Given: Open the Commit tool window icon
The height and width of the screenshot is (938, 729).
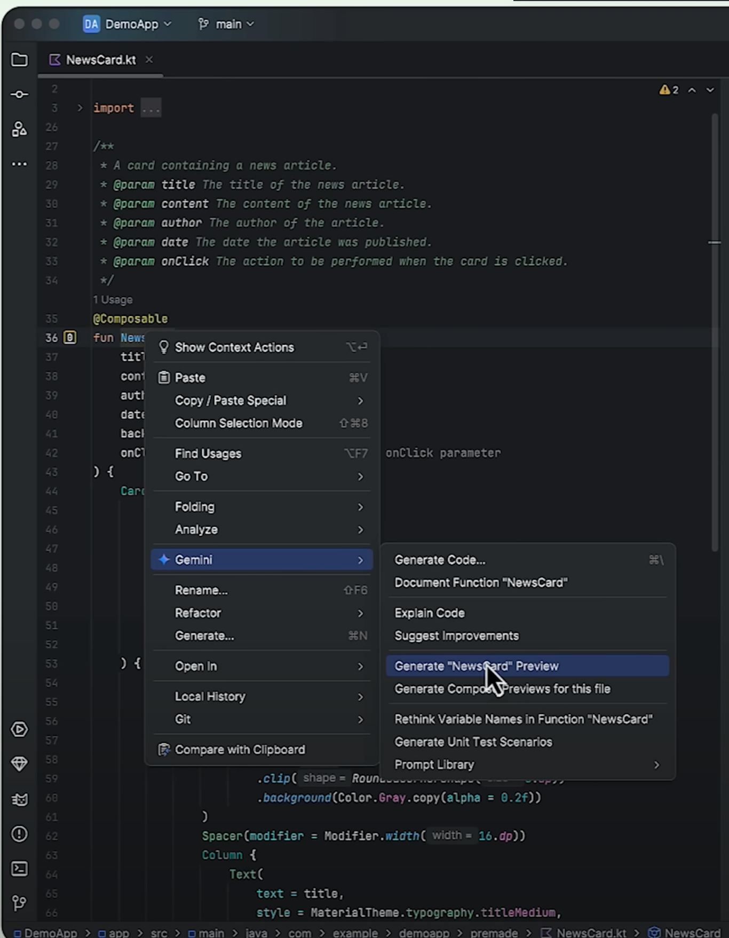Looking at the screenshot, I should pyautogui.click(x=19, y=94).
